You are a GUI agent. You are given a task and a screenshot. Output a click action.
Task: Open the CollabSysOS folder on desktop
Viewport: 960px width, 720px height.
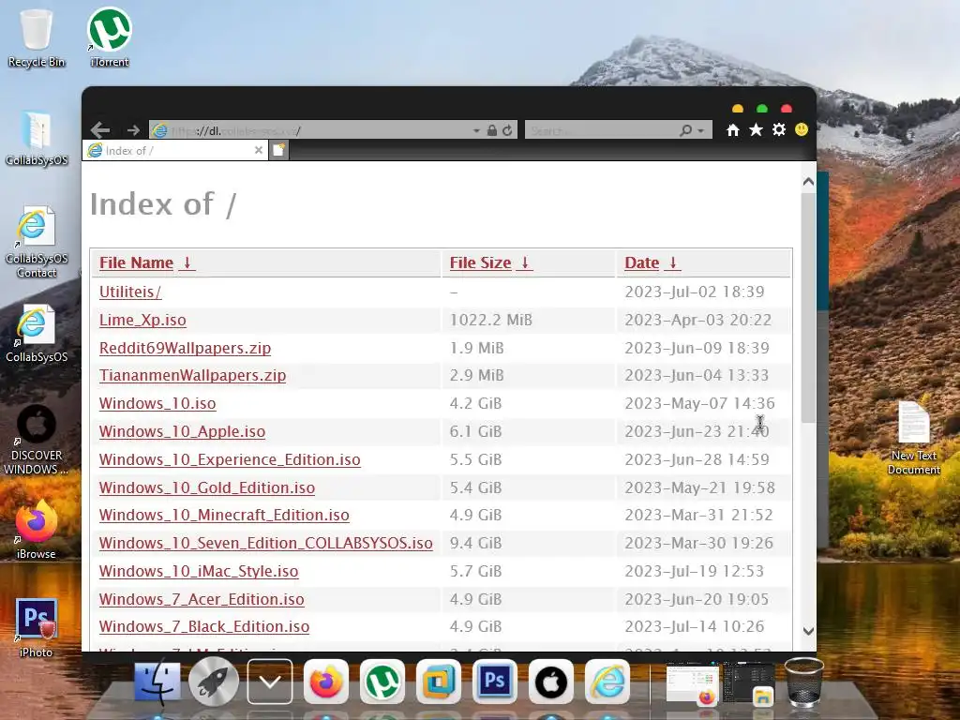37,138
